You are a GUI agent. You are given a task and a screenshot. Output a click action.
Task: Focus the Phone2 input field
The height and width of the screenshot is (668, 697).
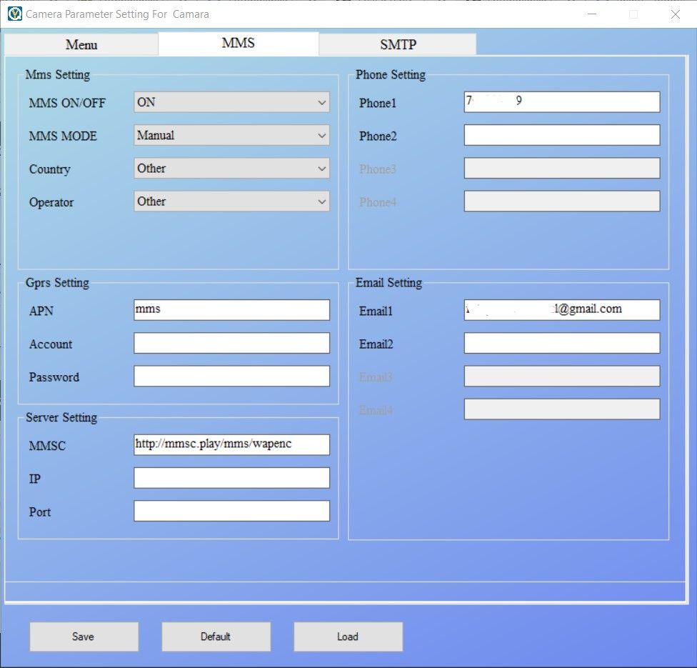[x=562, y=135]
